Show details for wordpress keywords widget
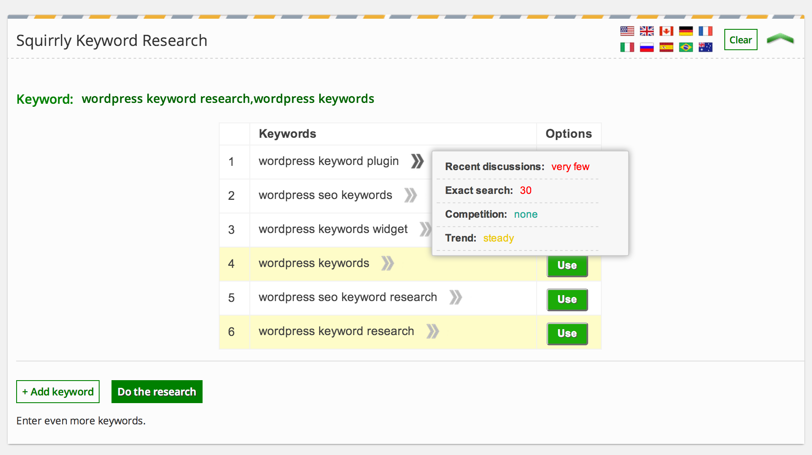 click(425, 229)
